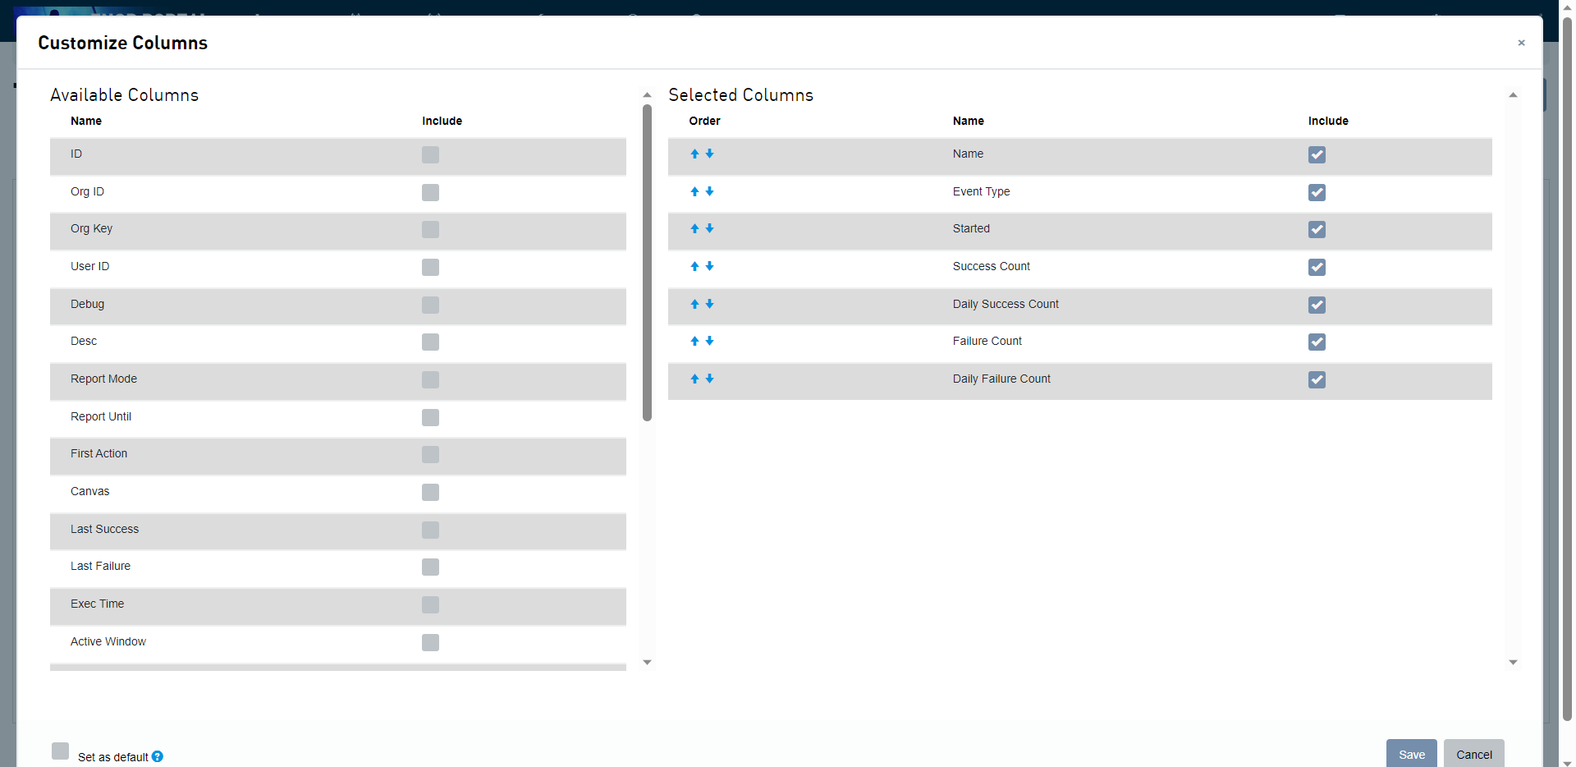Move Daily Success Count column up

(694, 304)
